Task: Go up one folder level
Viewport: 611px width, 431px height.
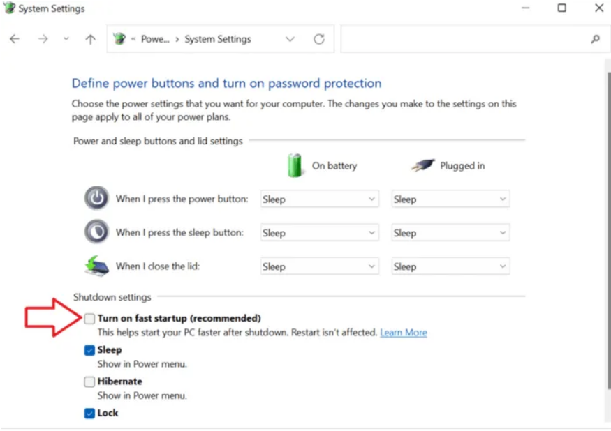Action: pos(90,39)
